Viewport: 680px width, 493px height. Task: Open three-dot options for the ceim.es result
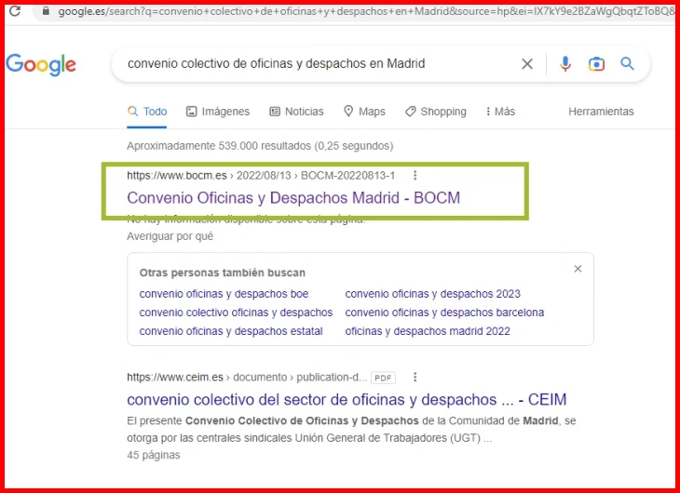[415, 378]
